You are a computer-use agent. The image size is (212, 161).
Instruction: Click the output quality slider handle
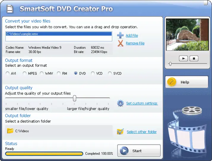(x=75, y=98)
